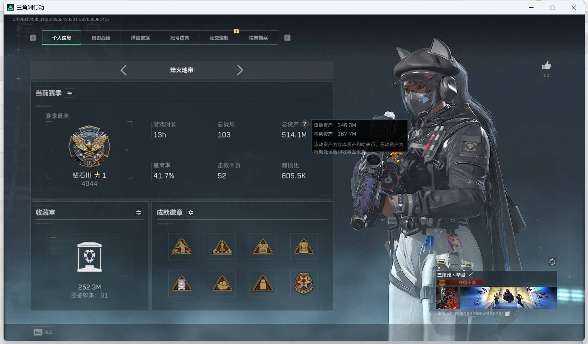Image resolution: width=588 pixels, height=344 pixels.
Task: Click the 三角洲行动 app icon in title bar
Action: [x=11, y=7]
